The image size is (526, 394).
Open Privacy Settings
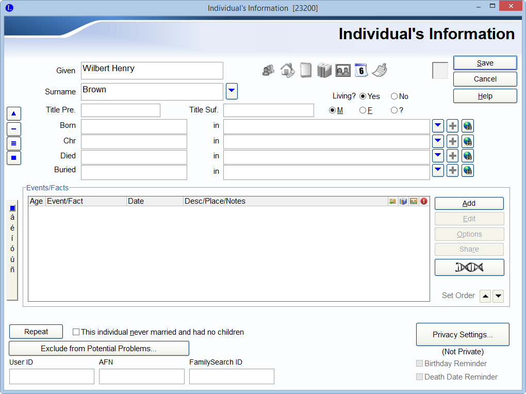tap(463, 335)
